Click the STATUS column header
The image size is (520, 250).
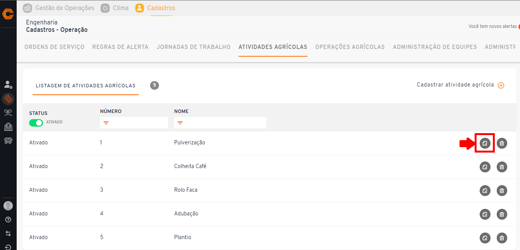coord(38,113)
